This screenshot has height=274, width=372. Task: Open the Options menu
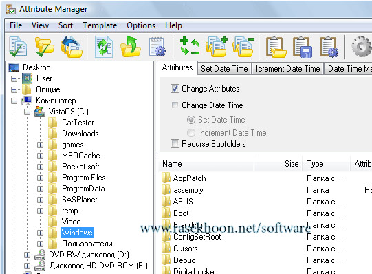click(x=141, y=25)
